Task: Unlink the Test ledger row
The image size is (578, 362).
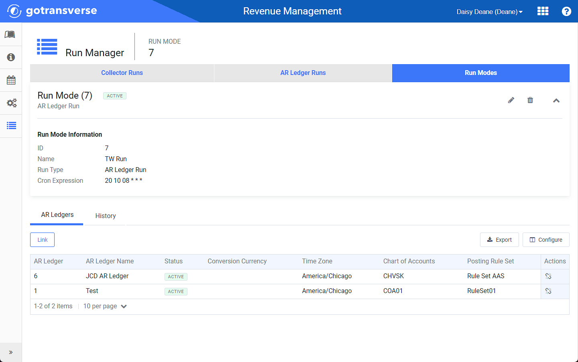Action: tap(548, 291)
